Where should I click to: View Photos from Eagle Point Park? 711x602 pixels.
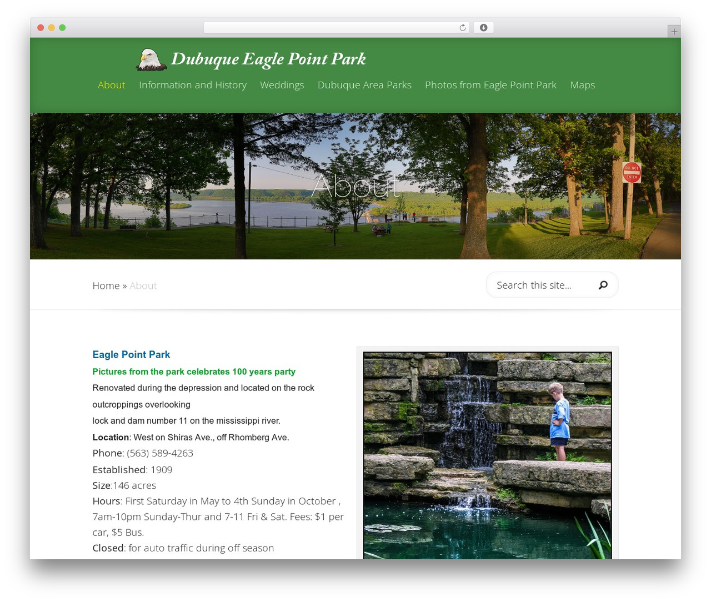[x=490, y=85]
